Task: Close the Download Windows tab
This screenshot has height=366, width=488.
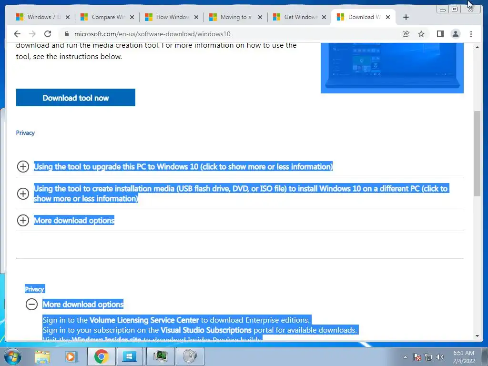Action: pos(388,17)
